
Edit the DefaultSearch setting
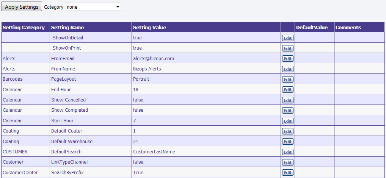click(x=287, y=152)
